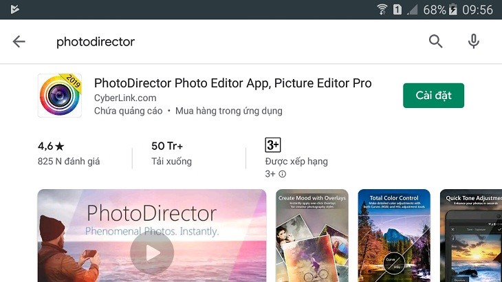This screenshot has height=282, width=502.
Task: Install the app with Cài đặt button
Action: click(x=433, y=96)
